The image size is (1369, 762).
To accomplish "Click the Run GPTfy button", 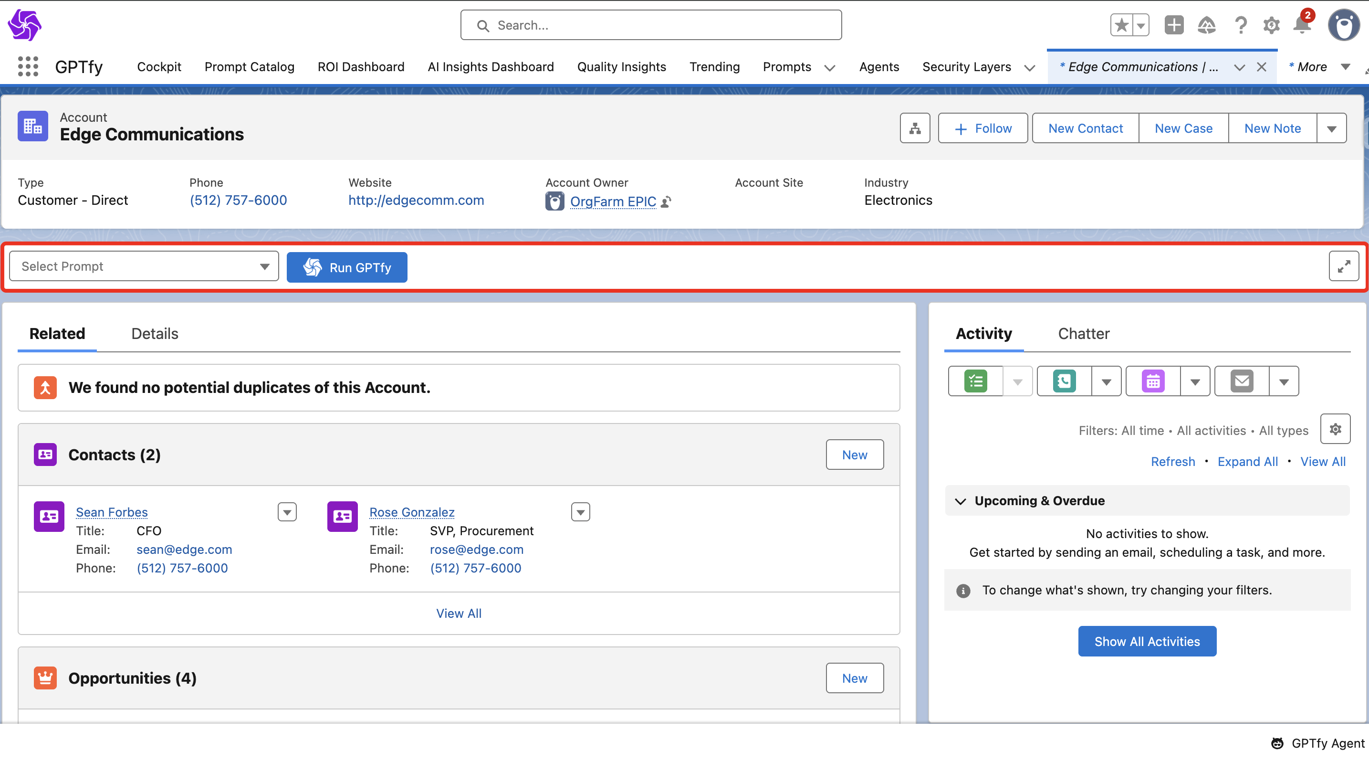I will click(x=347, y=267).
